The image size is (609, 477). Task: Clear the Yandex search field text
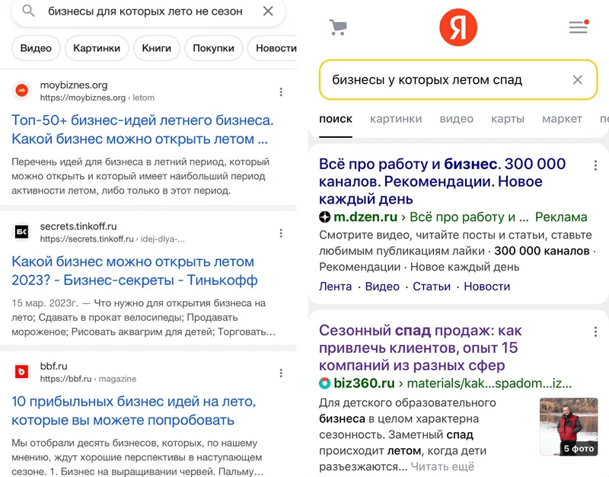click(x=577, y=80)
